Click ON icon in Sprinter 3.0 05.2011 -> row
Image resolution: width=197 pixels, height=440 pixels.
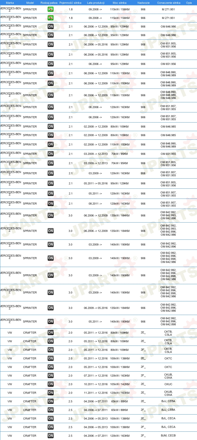[51, 322]
